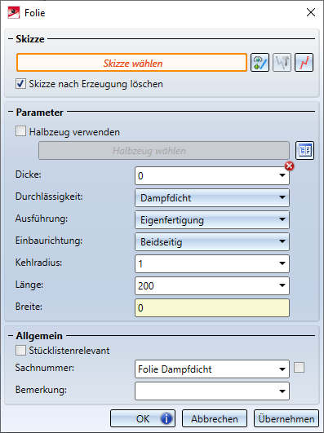This screenshot has height=433, width=324.
Task: Open the Durchlässigkeit dropdown
Action: [x=212, y=197]
